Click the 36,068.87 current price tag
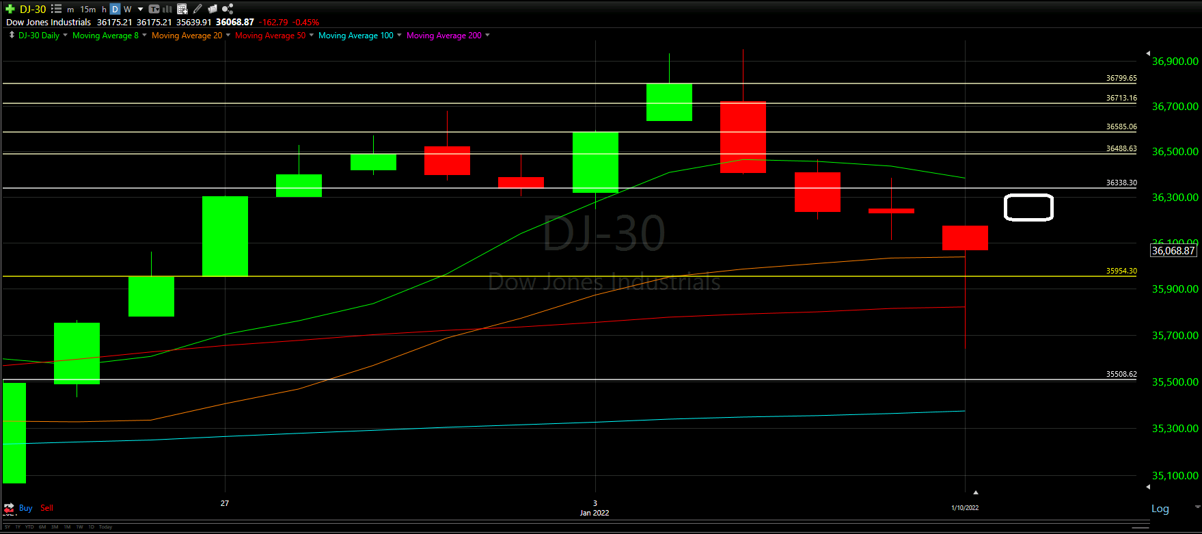Screen dimensions: 1202x534 coord(1173,250)
